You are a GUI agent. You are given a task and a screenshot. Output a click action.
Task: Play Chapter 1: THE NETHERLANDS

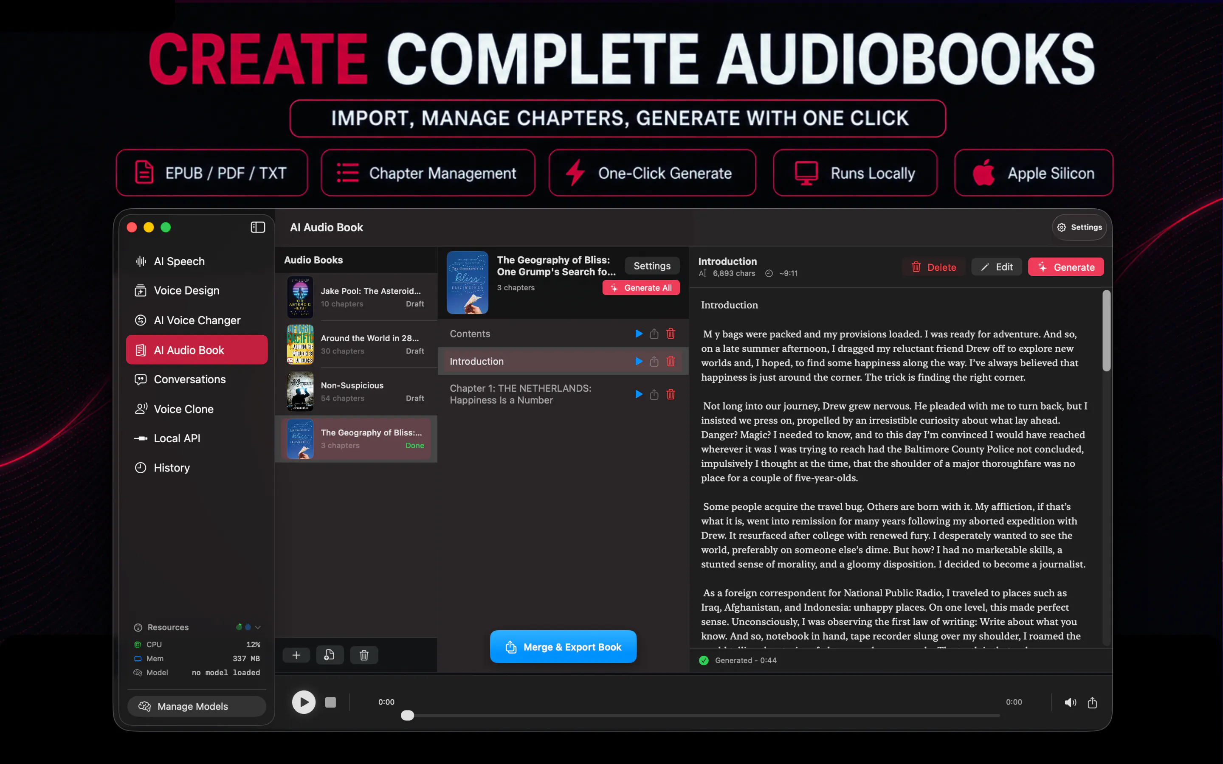pyautogui.click(x=639, y=394)
